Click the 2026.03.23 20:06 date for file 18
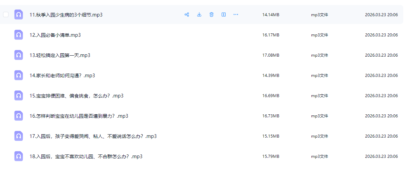Viewport: 409px width, 172px height. (x=381, y=156)
